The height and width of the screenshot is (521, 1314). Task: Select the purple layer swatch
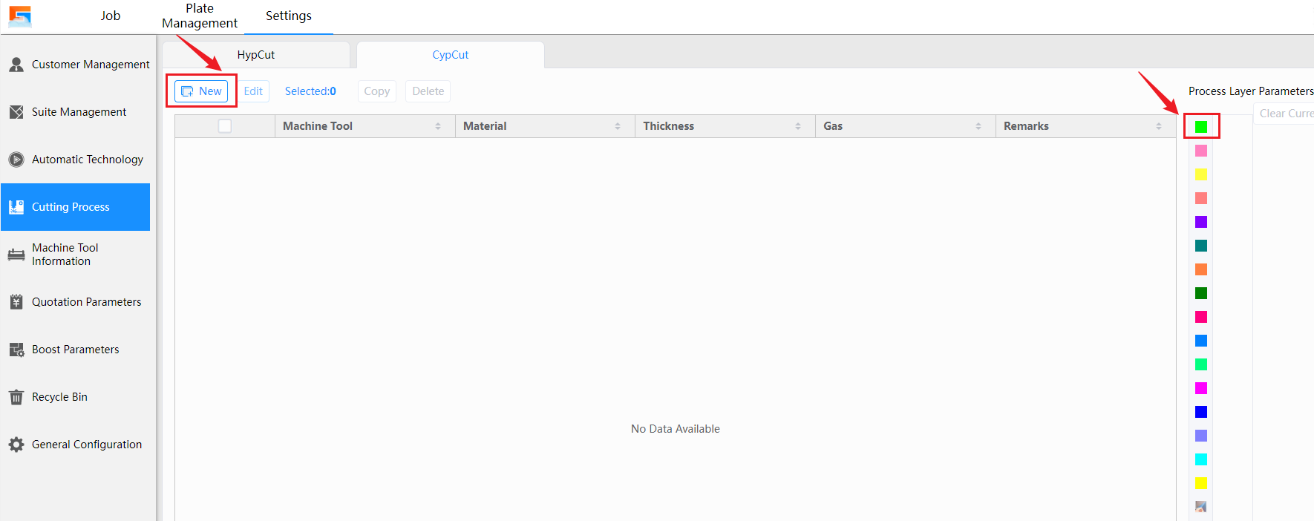(x=1201, y=222)
